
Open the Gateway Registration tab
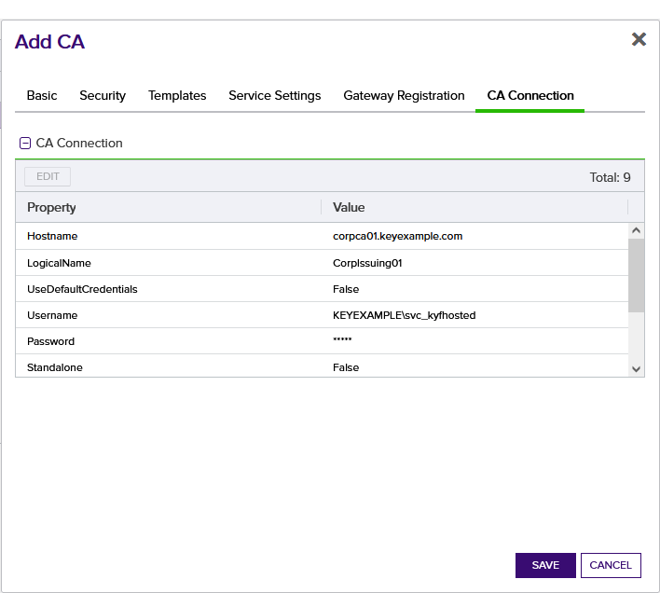click(404, 95)
